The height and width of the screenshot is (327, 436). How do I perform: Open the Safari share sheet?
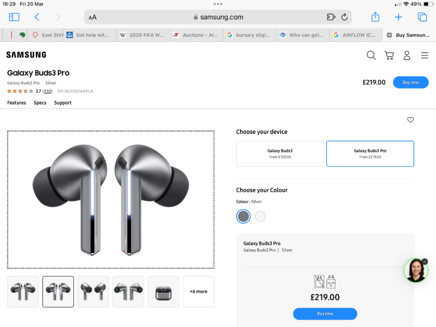click(x=375, y=17)
